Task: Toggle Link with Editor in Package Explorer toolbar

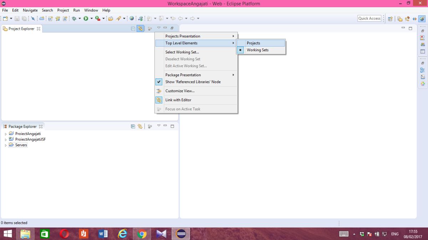Action: coord(140,126)
